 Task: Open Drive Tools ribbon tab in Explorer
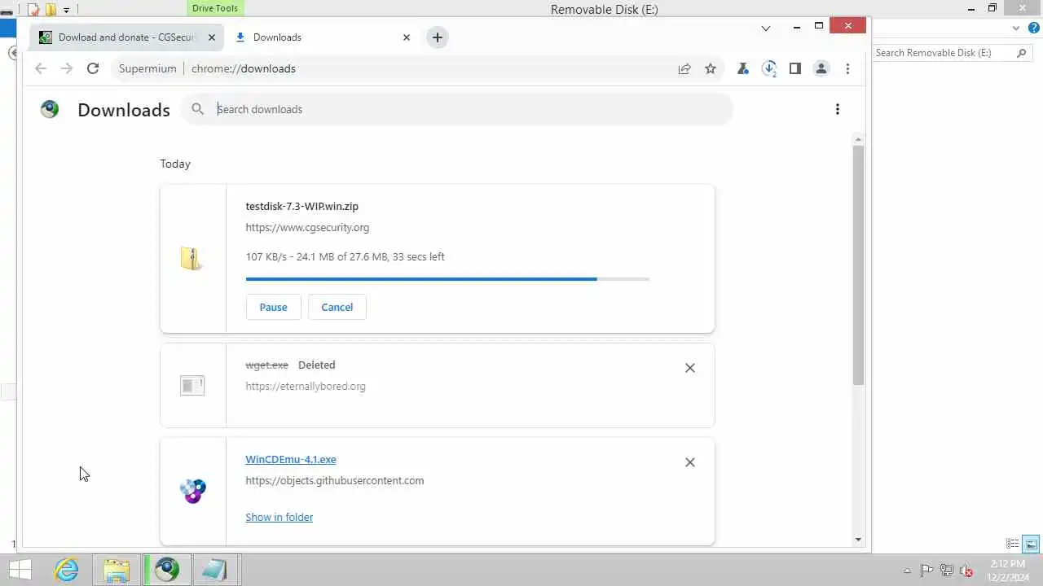[x=215, y=8]
